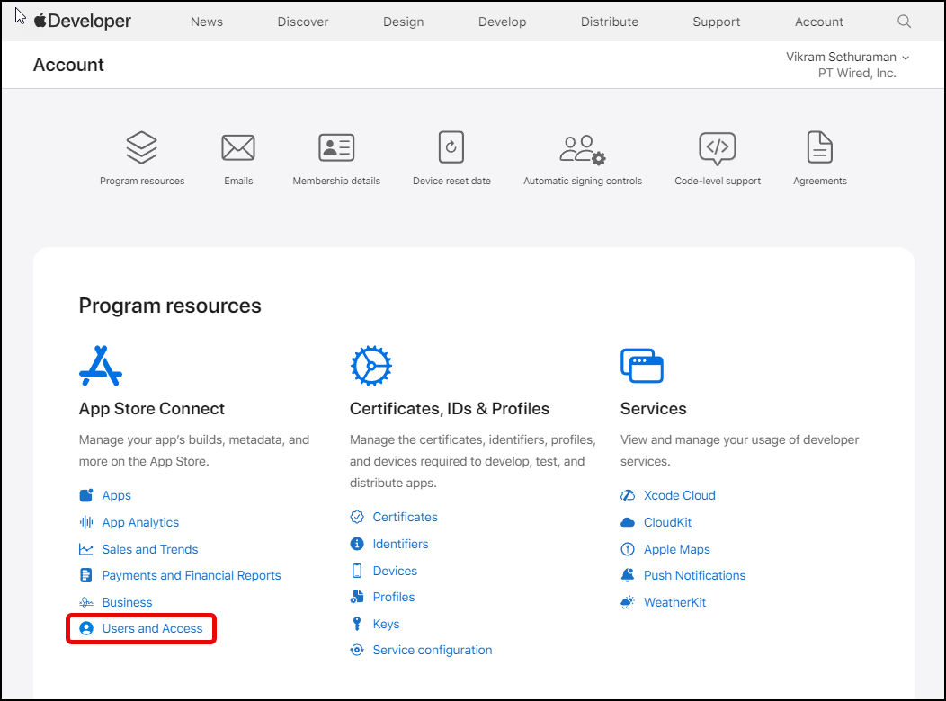Screen dimensions: 946x701
Task: Click the Program resources stacked layers icon
Action: (x=142, y=147)
